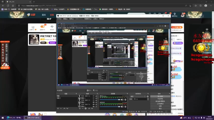The width and height of the screenshot is (214, 120).
Task: Go back in Edge browser
Action: pyautogui.click(x=3, y=6)
